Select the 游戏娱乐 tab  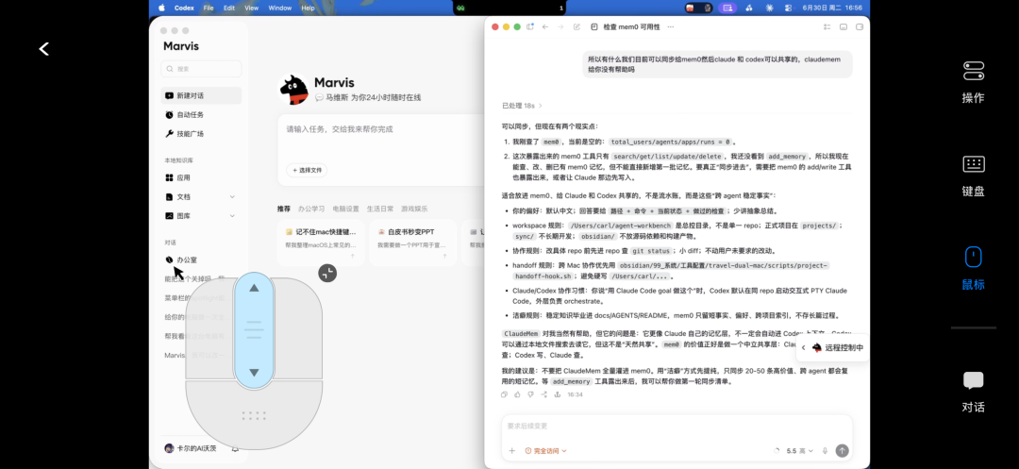pyautogui.click(x=414, y=209)
